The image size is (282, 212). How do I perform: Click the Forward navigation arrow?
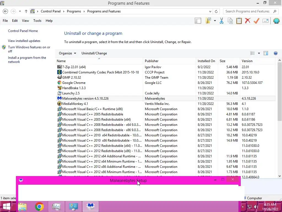13,11
